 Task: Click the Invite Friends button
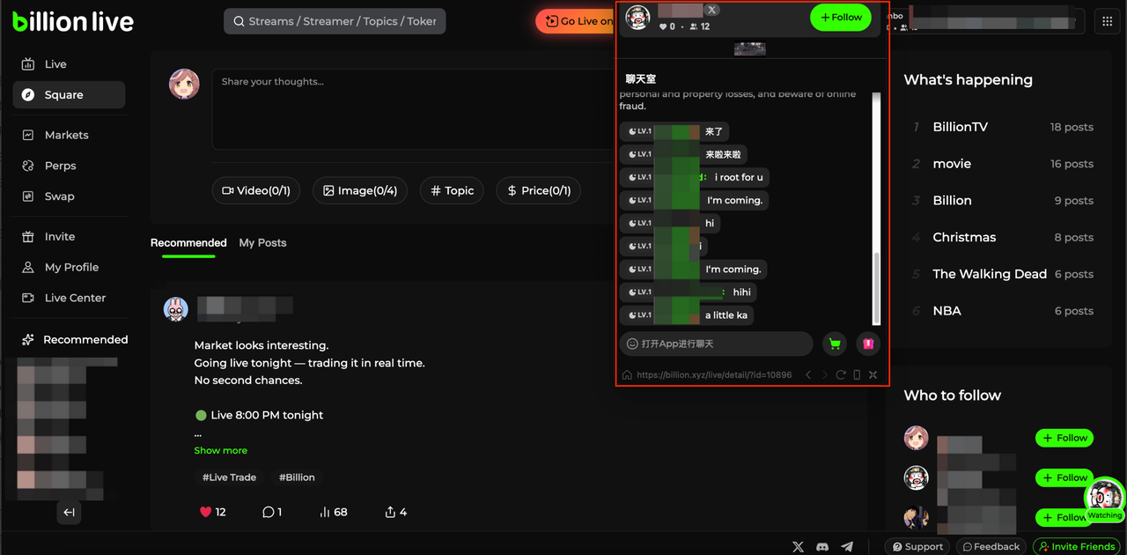[1077, 547]
